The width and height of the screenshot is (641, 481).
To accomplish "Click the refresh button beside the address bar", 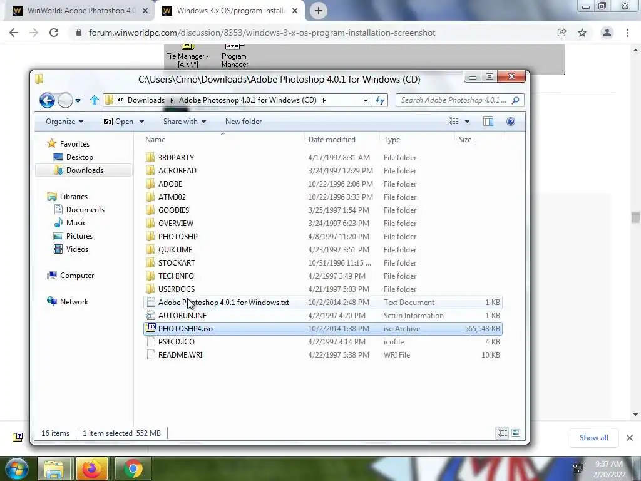I will [x=380, y=100].
